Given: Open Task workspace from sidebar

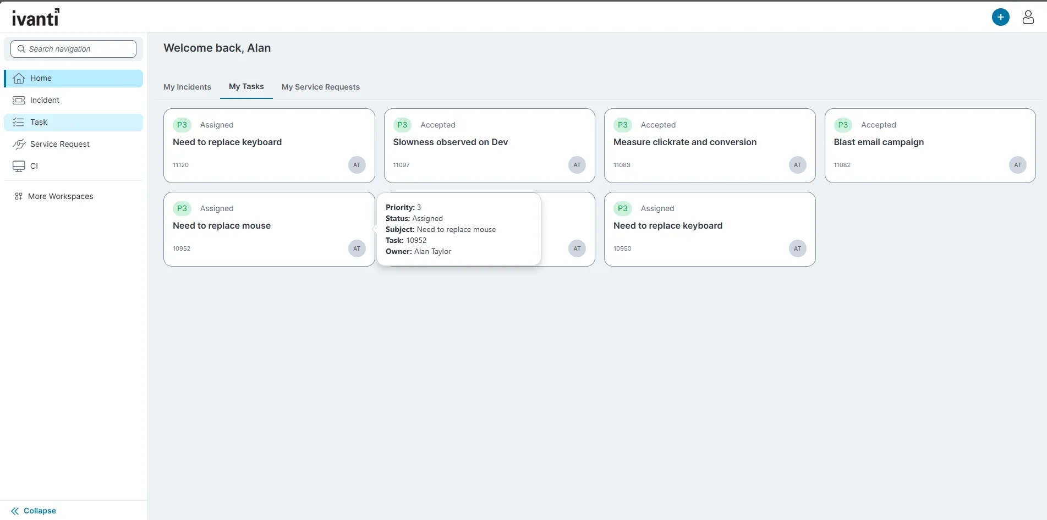Looking at the screenshot, I should [74, 122].
